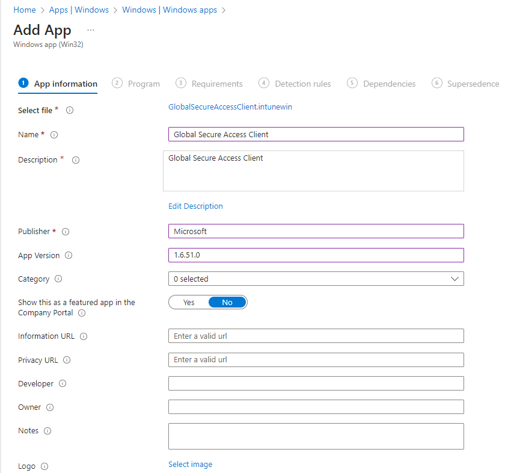Show the Publisher field info tooltip icon
This screenshot has height=473, width=505.
click(x=66, y=232)
